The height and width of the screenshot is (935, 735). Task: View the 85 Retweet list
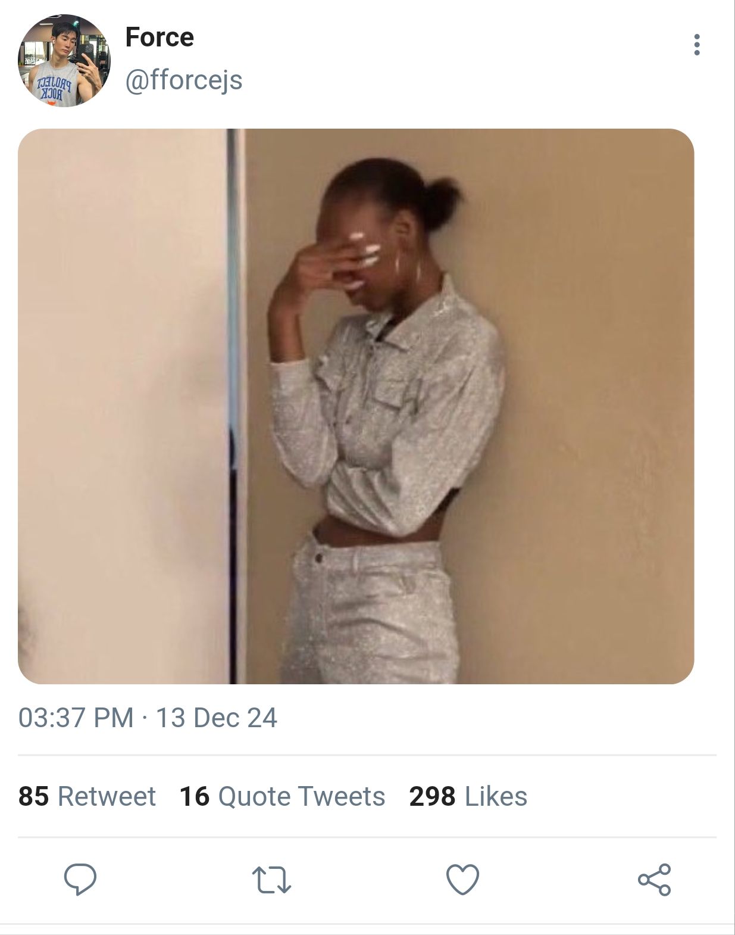[x=87, y=796]
